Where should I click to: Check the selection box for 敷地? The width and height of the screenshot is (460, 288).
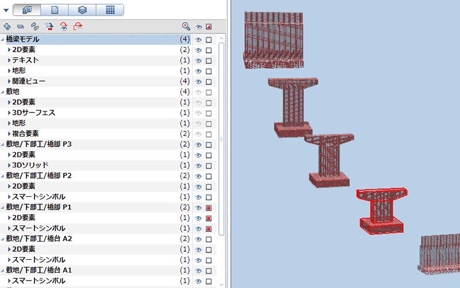pyautogui.click(x=209, y=92)
